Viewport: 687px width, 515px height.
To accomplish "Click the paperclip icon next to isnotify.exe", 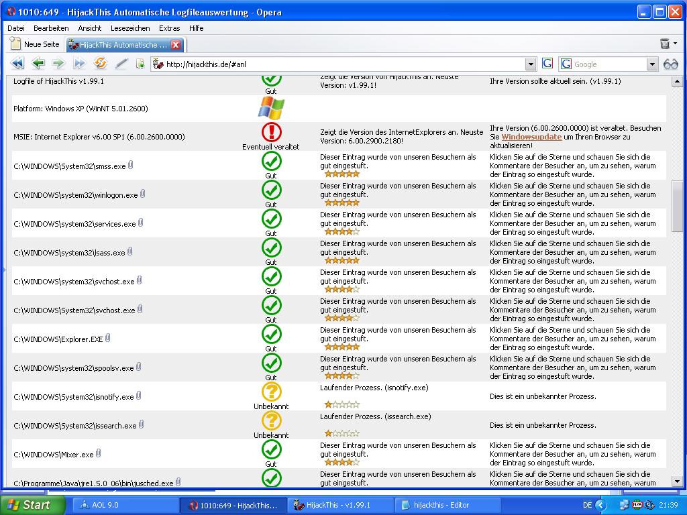I will pyautogui.click(x=138, y=396).
